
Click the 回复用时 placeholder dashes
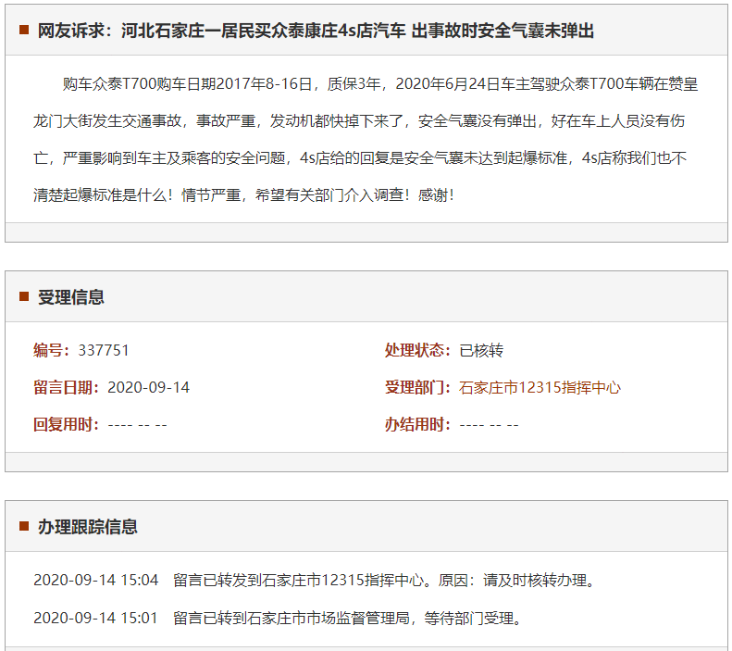click(137, 424)
